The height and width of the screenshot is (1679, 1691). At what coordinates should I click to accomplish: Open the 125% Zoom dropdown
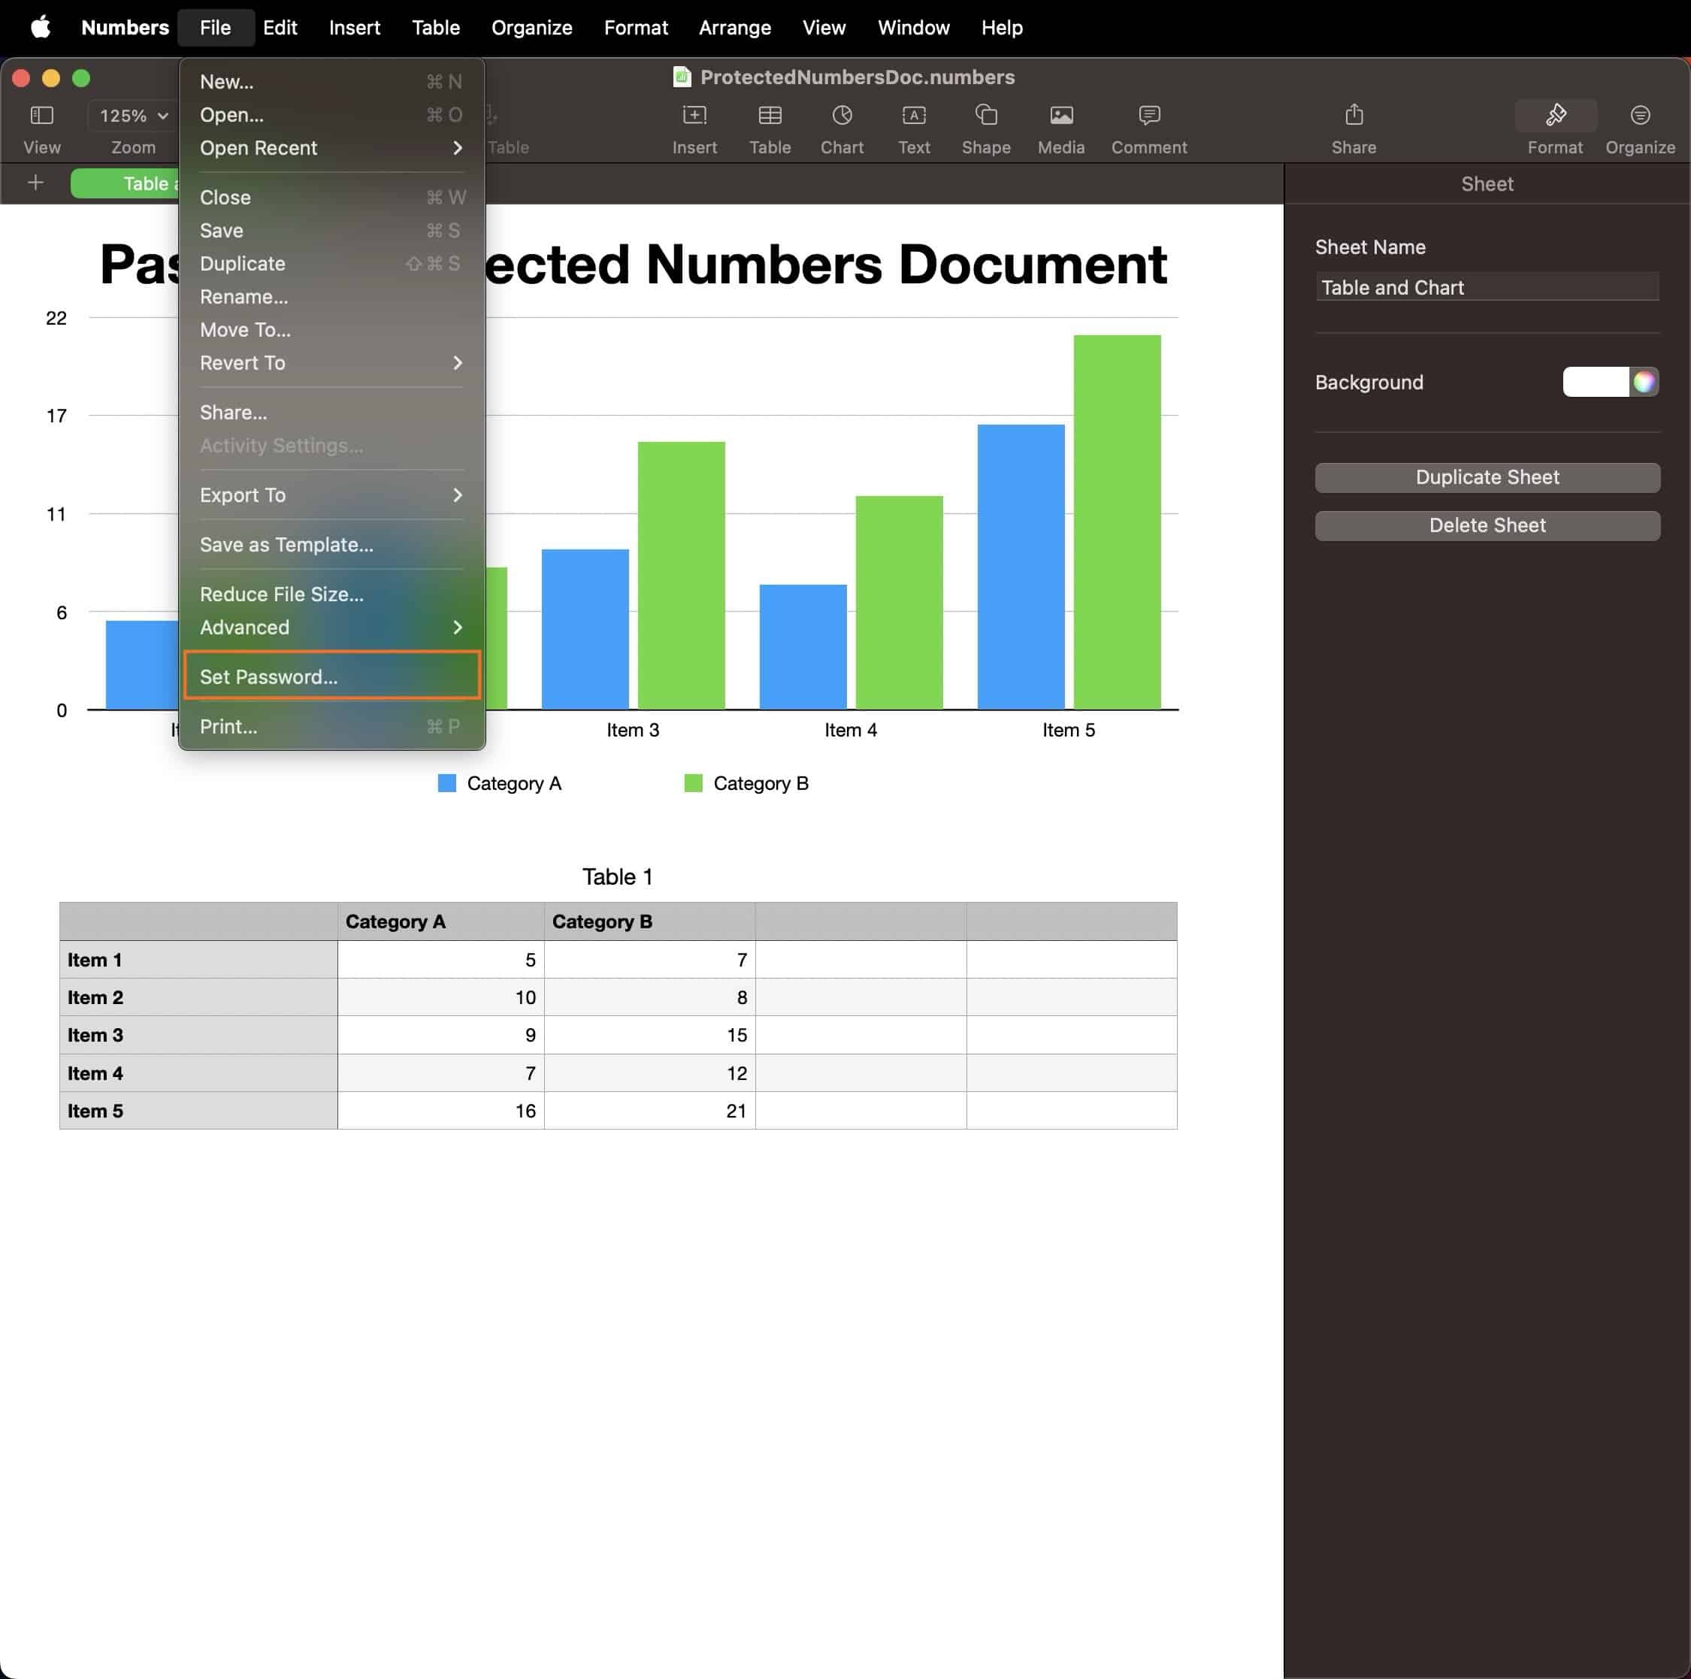pos(133,116)
